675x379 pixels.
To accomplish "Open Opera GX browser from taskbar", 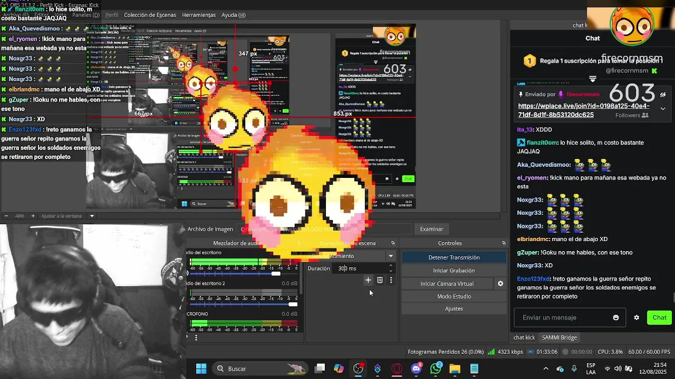I will click(x=397, y=368).
